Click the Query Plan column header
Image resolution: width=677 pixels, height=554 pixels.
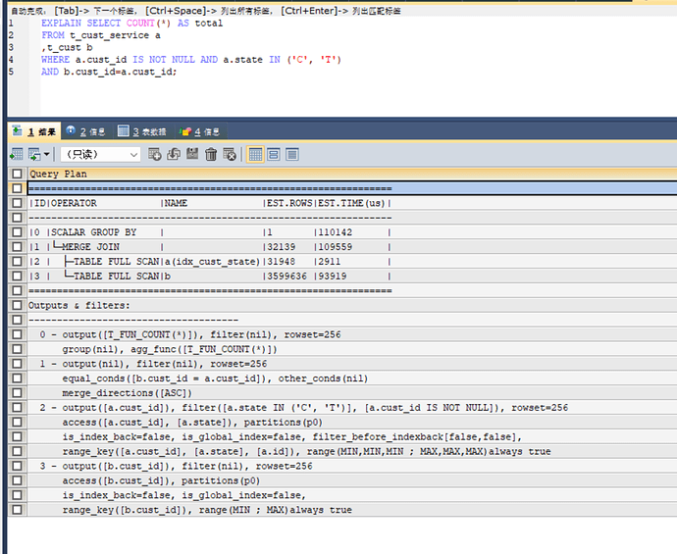point(352,174)
